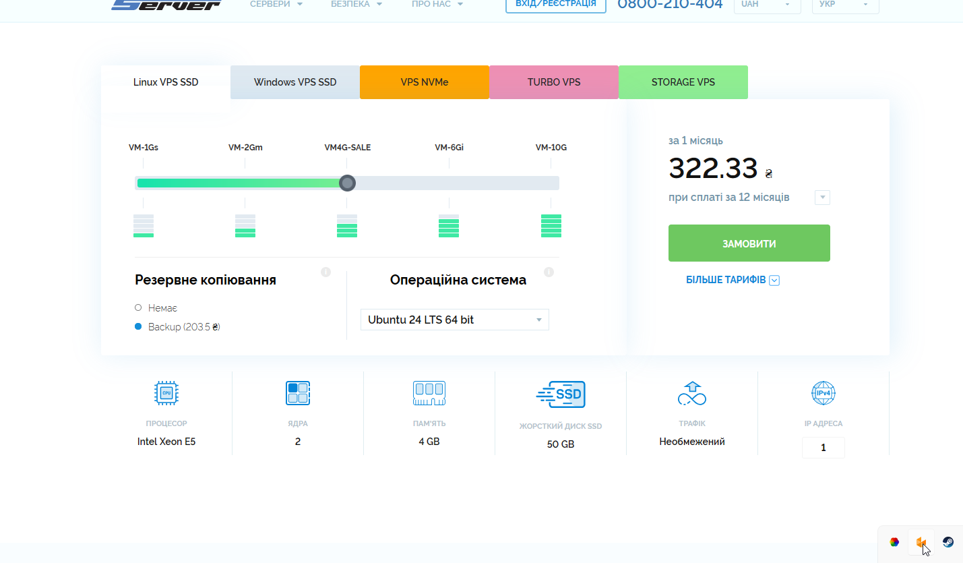963x563 pixels.
Task: Click the ЗАМОВИТИ order button
Action: (x=749, y=243)
